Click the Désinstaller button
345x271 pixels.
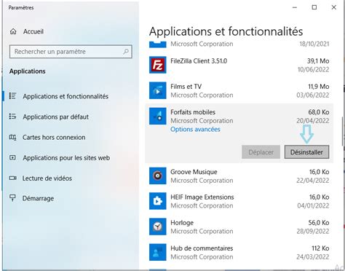pos(306,152)
